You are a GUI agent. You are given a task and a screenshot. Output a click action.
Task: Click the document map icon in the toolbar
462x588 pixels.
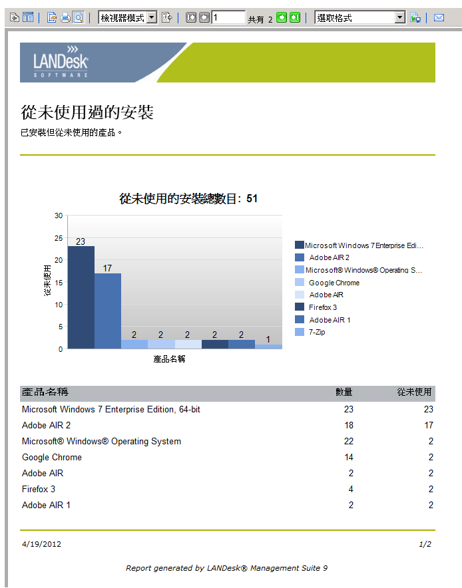pos(15,17)
